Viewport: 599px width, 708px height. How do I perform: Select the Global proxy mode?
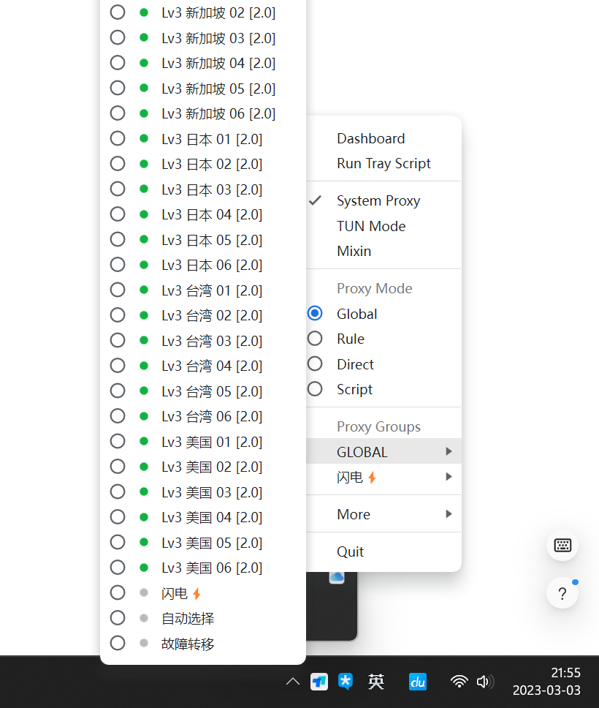(x=384, y=314)
